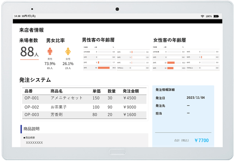Tap the battery icon in status bar
The width and height of the screenshot is (234, 161).
point(217,16)
